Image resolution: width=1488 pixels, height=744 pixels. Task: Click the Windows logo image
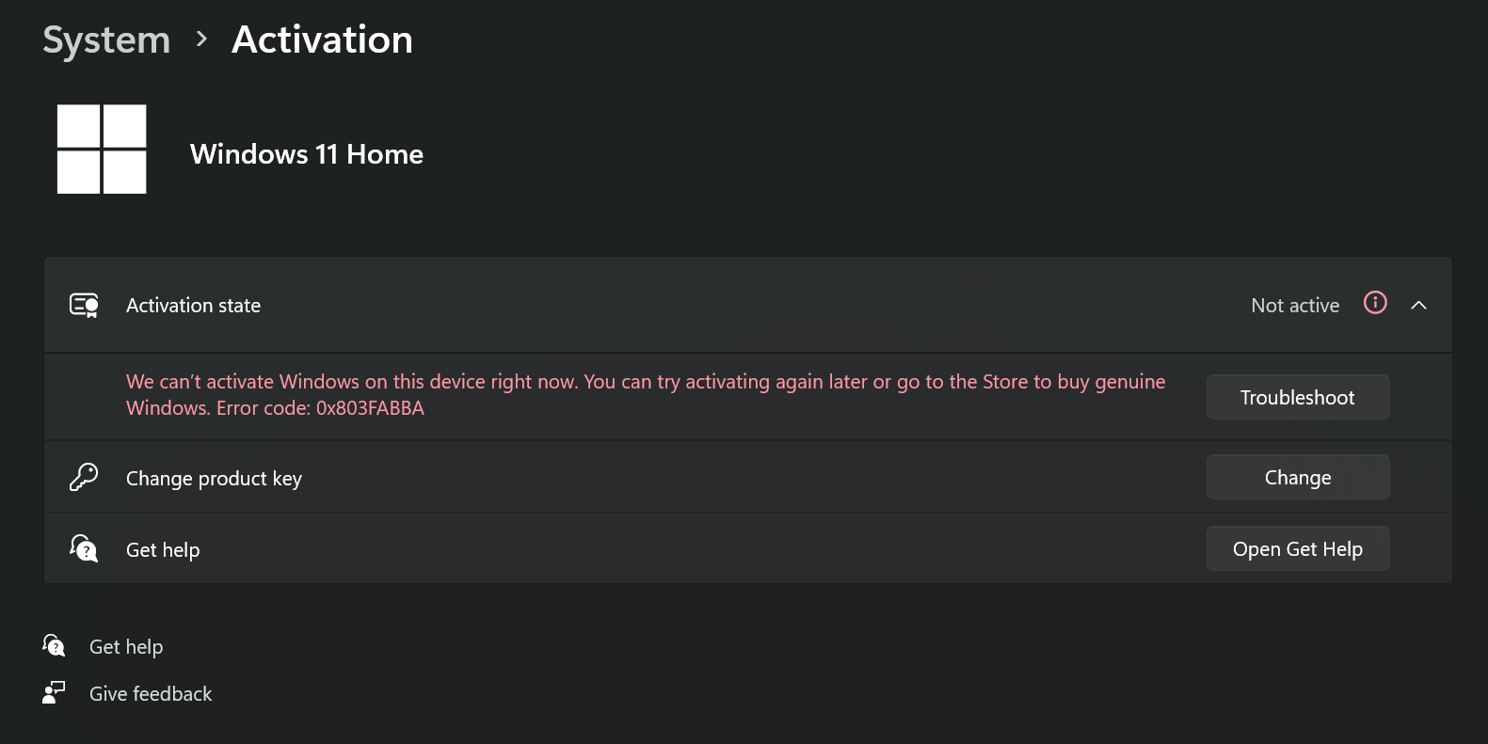click(102, 150)
